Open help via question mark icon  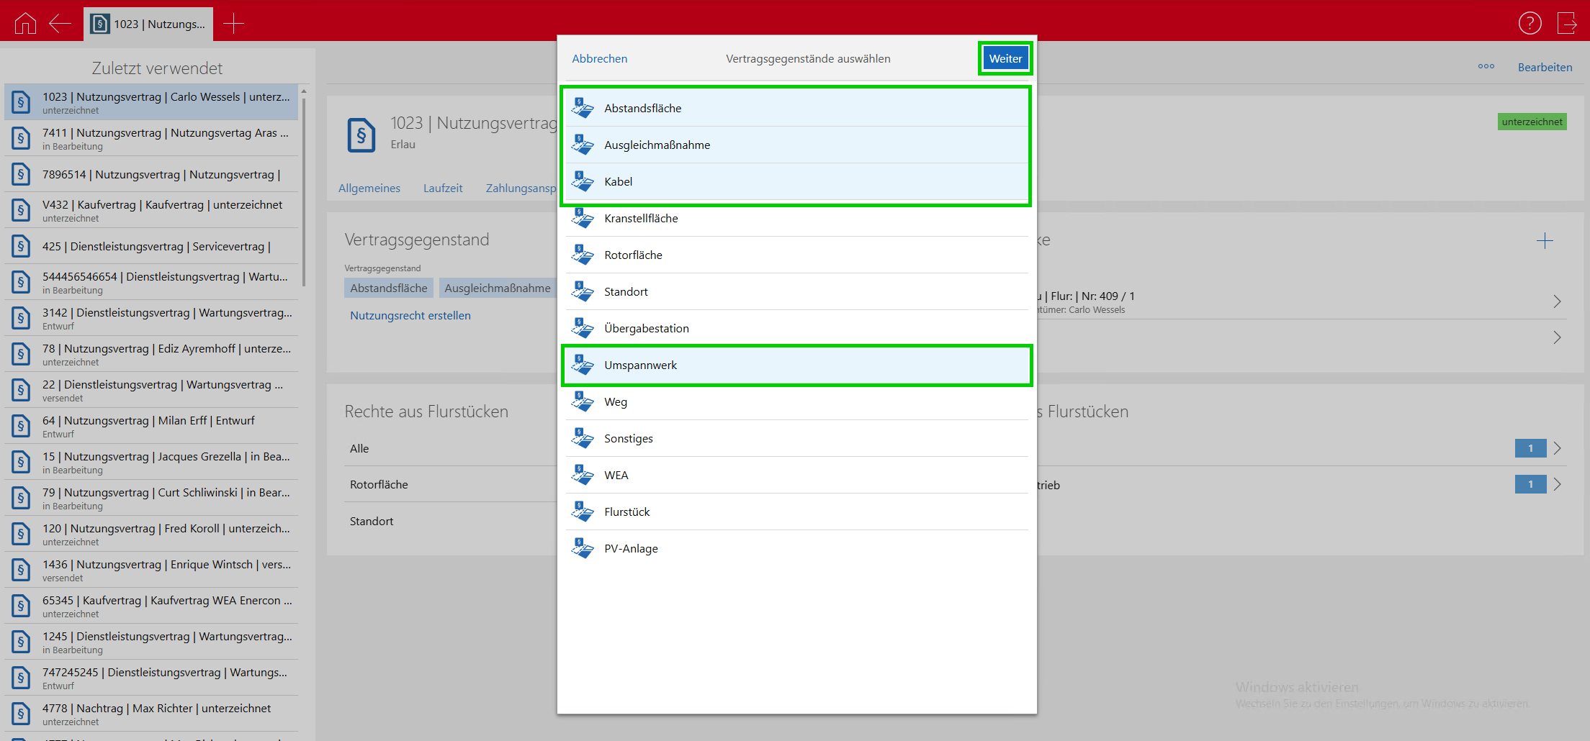tap(1530, 24)
